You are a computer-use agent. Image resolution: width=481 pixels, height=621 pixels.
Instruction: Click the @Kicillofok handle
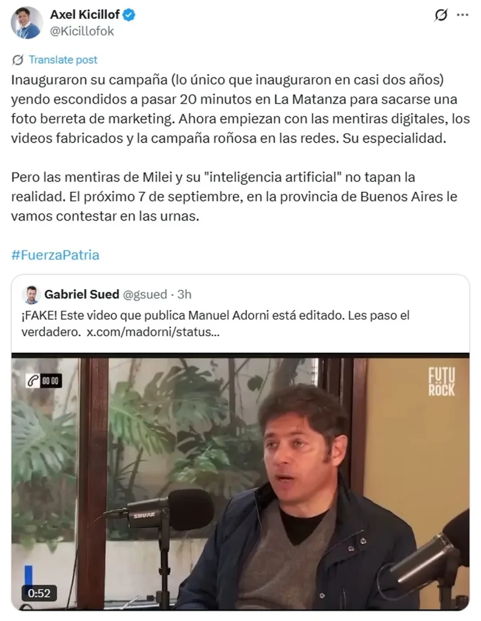point(82,32)
